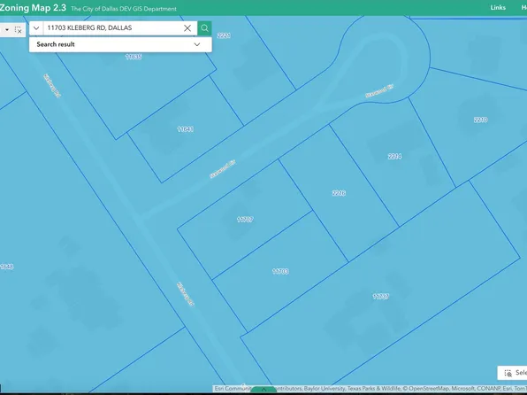The height and width of the screenshot is (395, 527).
Task: Clear the address search text
Action: 187,28
